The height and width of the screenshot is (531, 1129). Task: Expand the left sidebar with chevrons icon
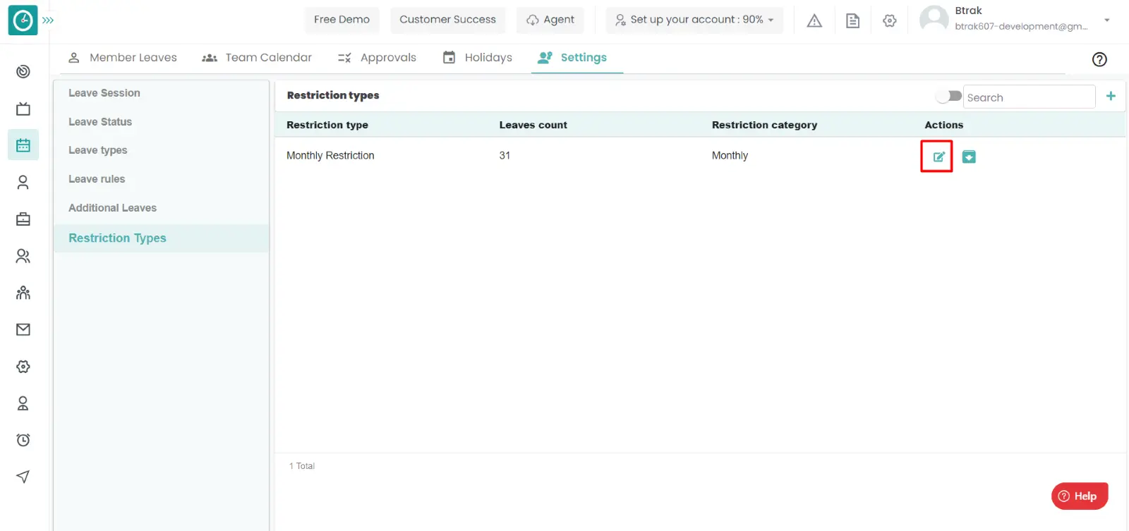tap(48, 20)
